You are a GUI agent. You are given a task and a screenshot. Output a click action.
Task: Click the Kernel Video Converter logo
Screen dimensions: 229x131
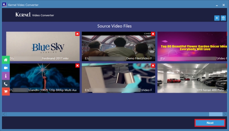(x=35, y=15)
